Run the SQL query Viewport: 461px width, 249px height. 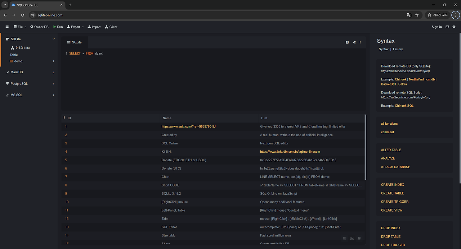coord(58,27)
